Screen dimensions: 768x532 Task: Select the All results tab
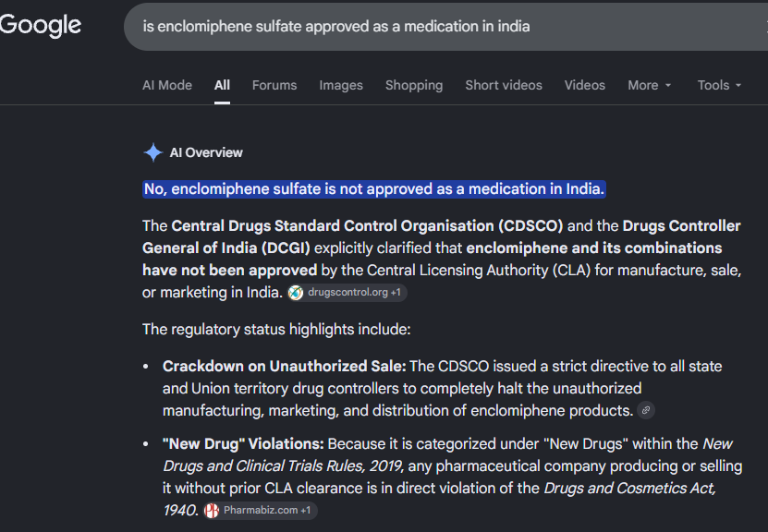(x=222, y=85)
